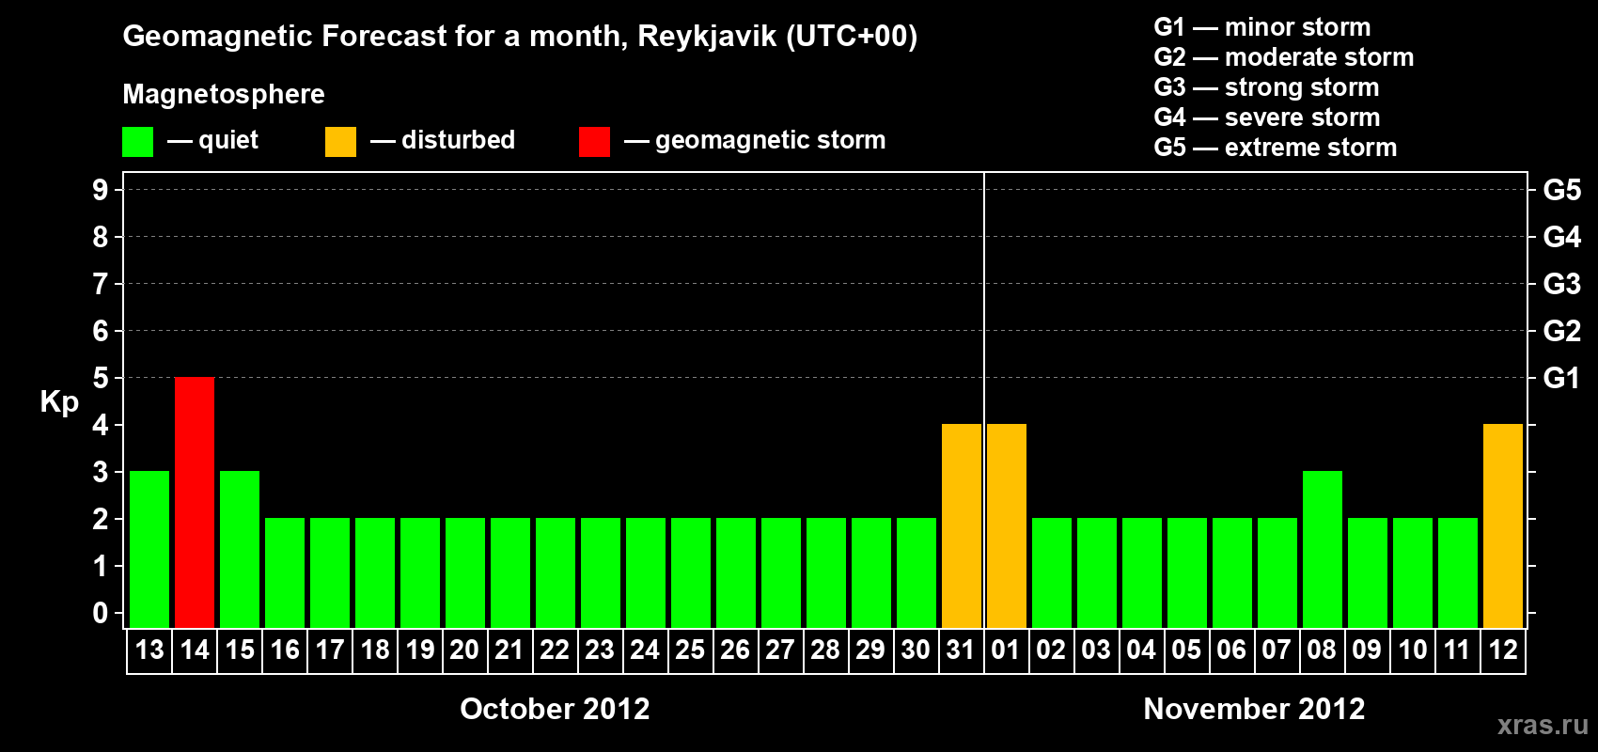The height and width of the screenshot is (752, 1598).
Task: Click the green bar for October 13
Action: 149,550
